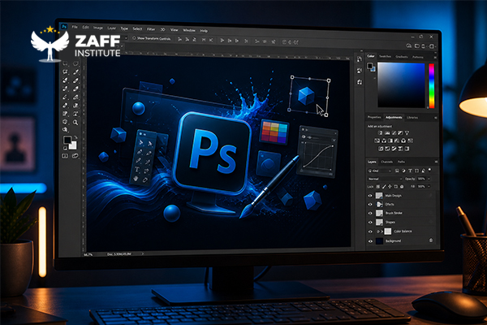Open the Kind filter dropdown
Screen dimensions: 487x325
tap(379, 171)
